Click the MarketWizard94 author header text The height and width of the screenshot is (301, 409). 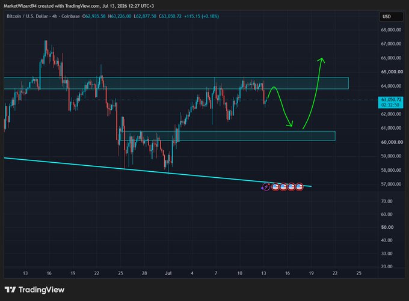click(20, 6)
